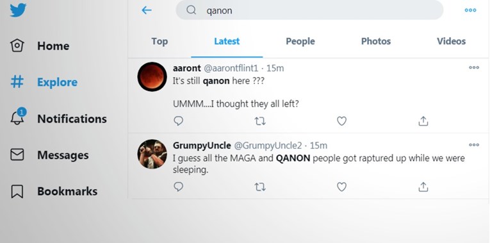Open the @aarontflint1 profile link
Image resolution: width=490 pixels, height=243 pixels.
(x=231, y=68)
